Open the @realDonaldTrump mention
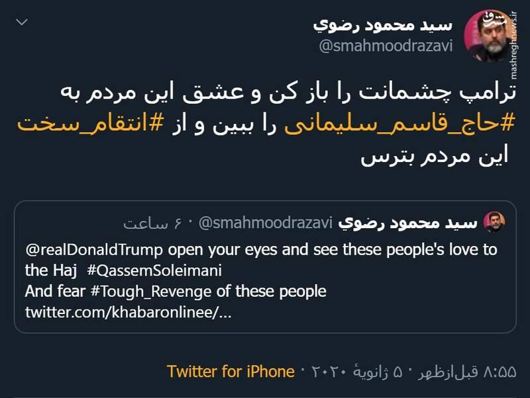 95,251
